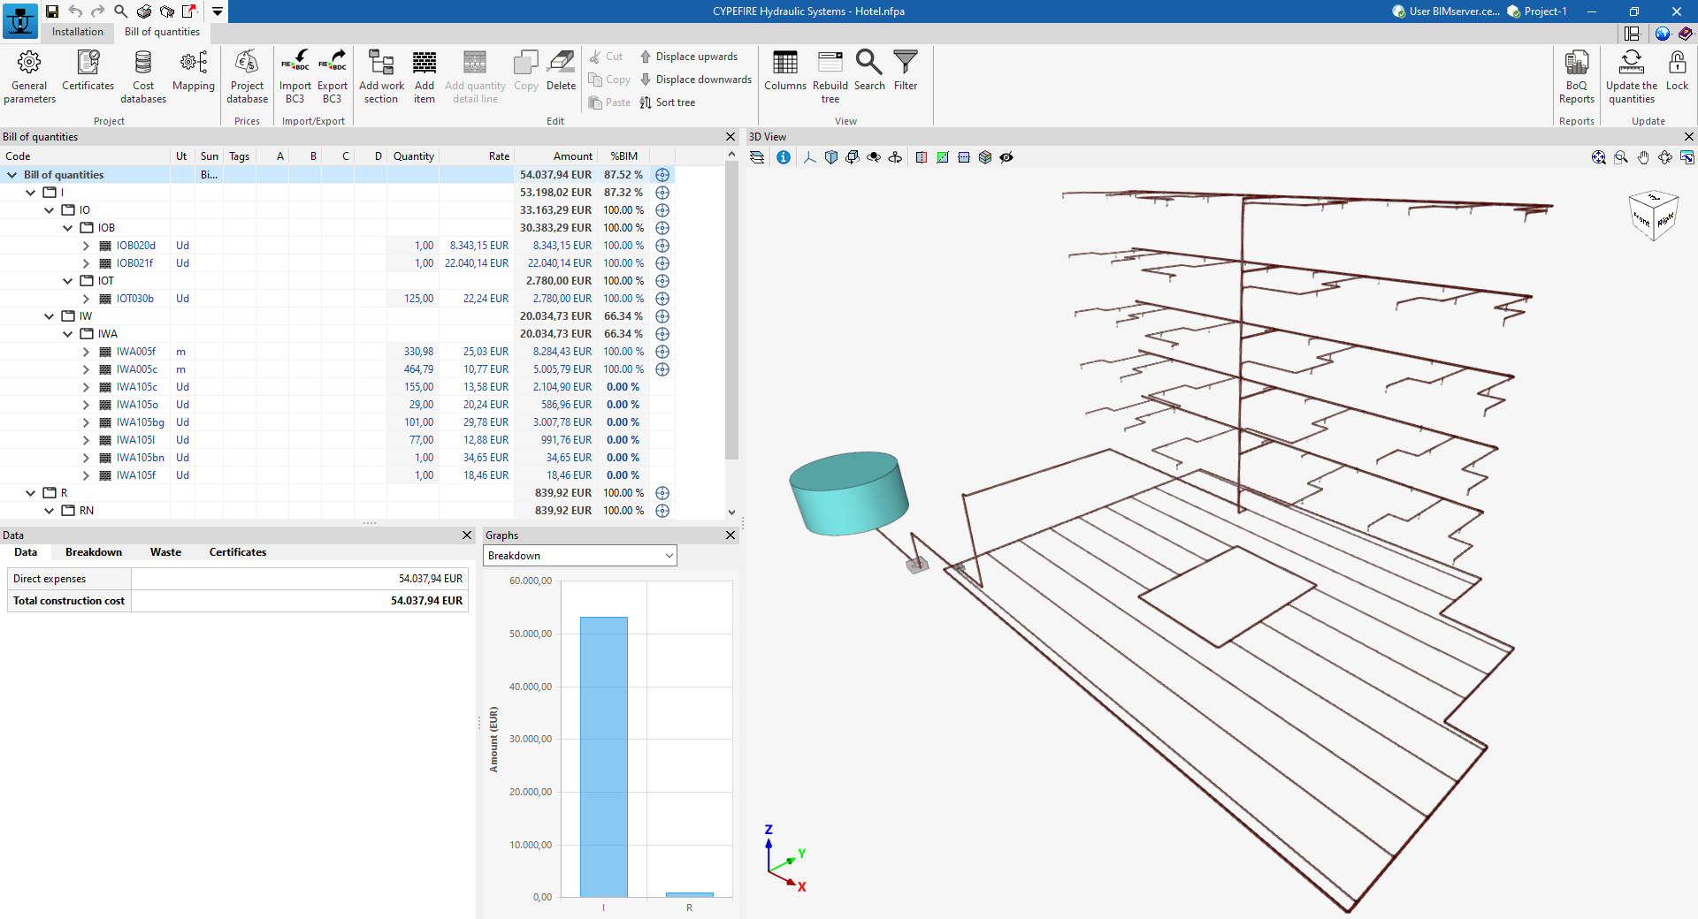Click Sort tree
Image resolution: width=1698 pixels, height=919 pixels.
(668, 103)
